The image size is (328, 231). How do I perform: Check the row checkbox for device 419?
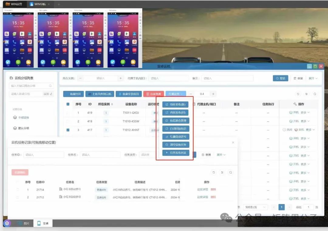click(68, 113)
